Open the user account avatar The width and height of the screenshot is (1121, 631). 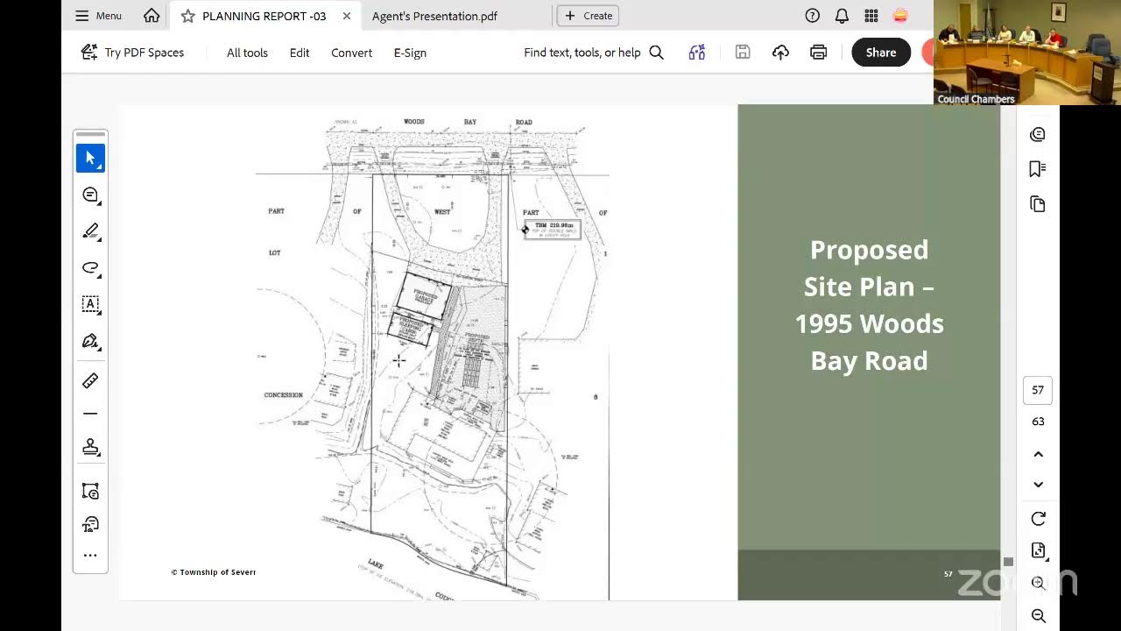[x=900, y=16]
